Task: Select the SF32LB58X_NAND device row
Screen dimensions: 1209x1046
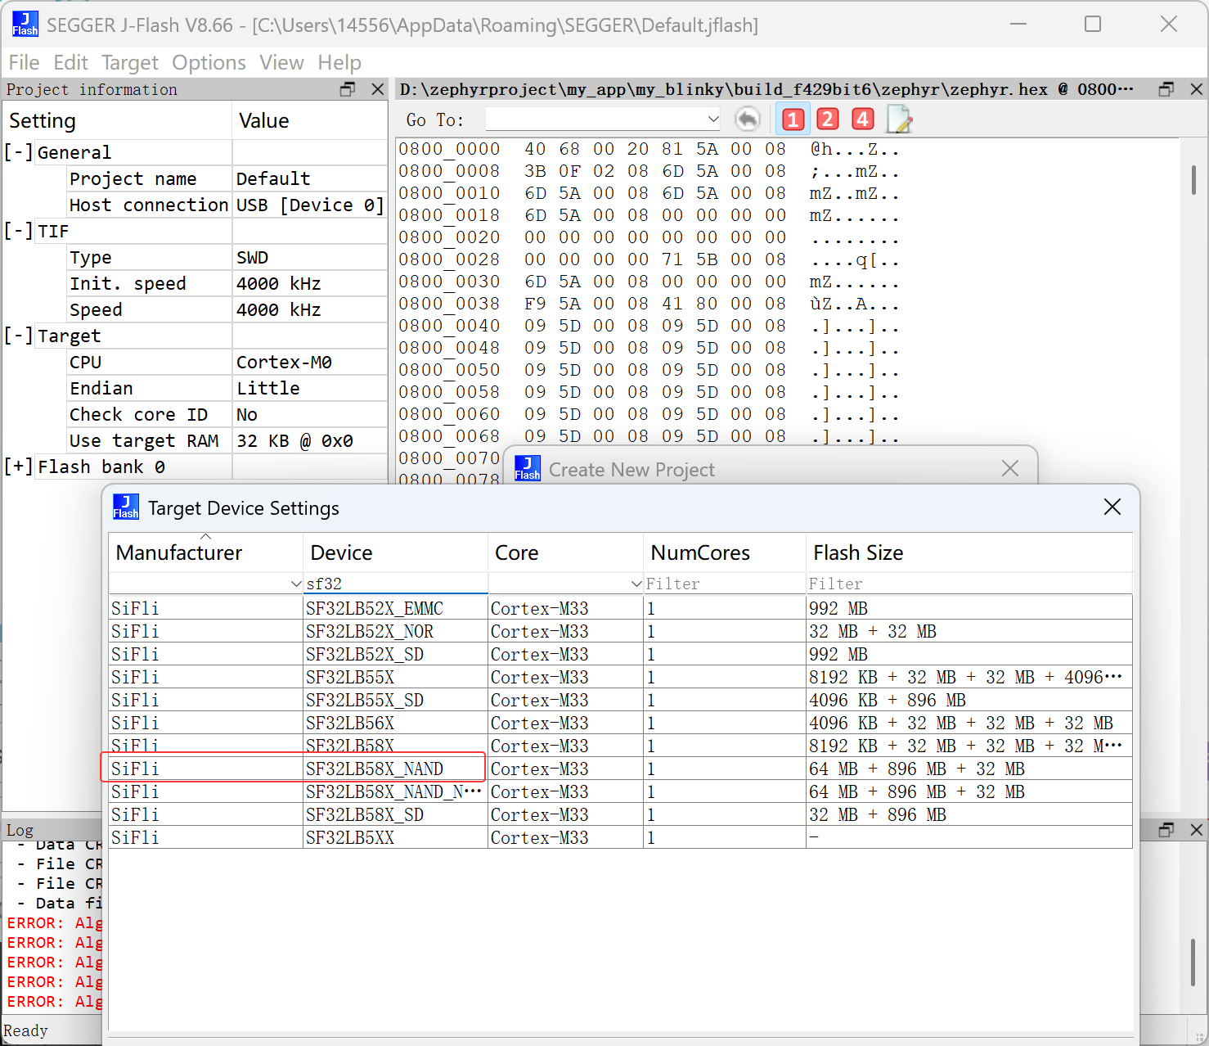Action: pyautogui.click(x=374, y=769)
